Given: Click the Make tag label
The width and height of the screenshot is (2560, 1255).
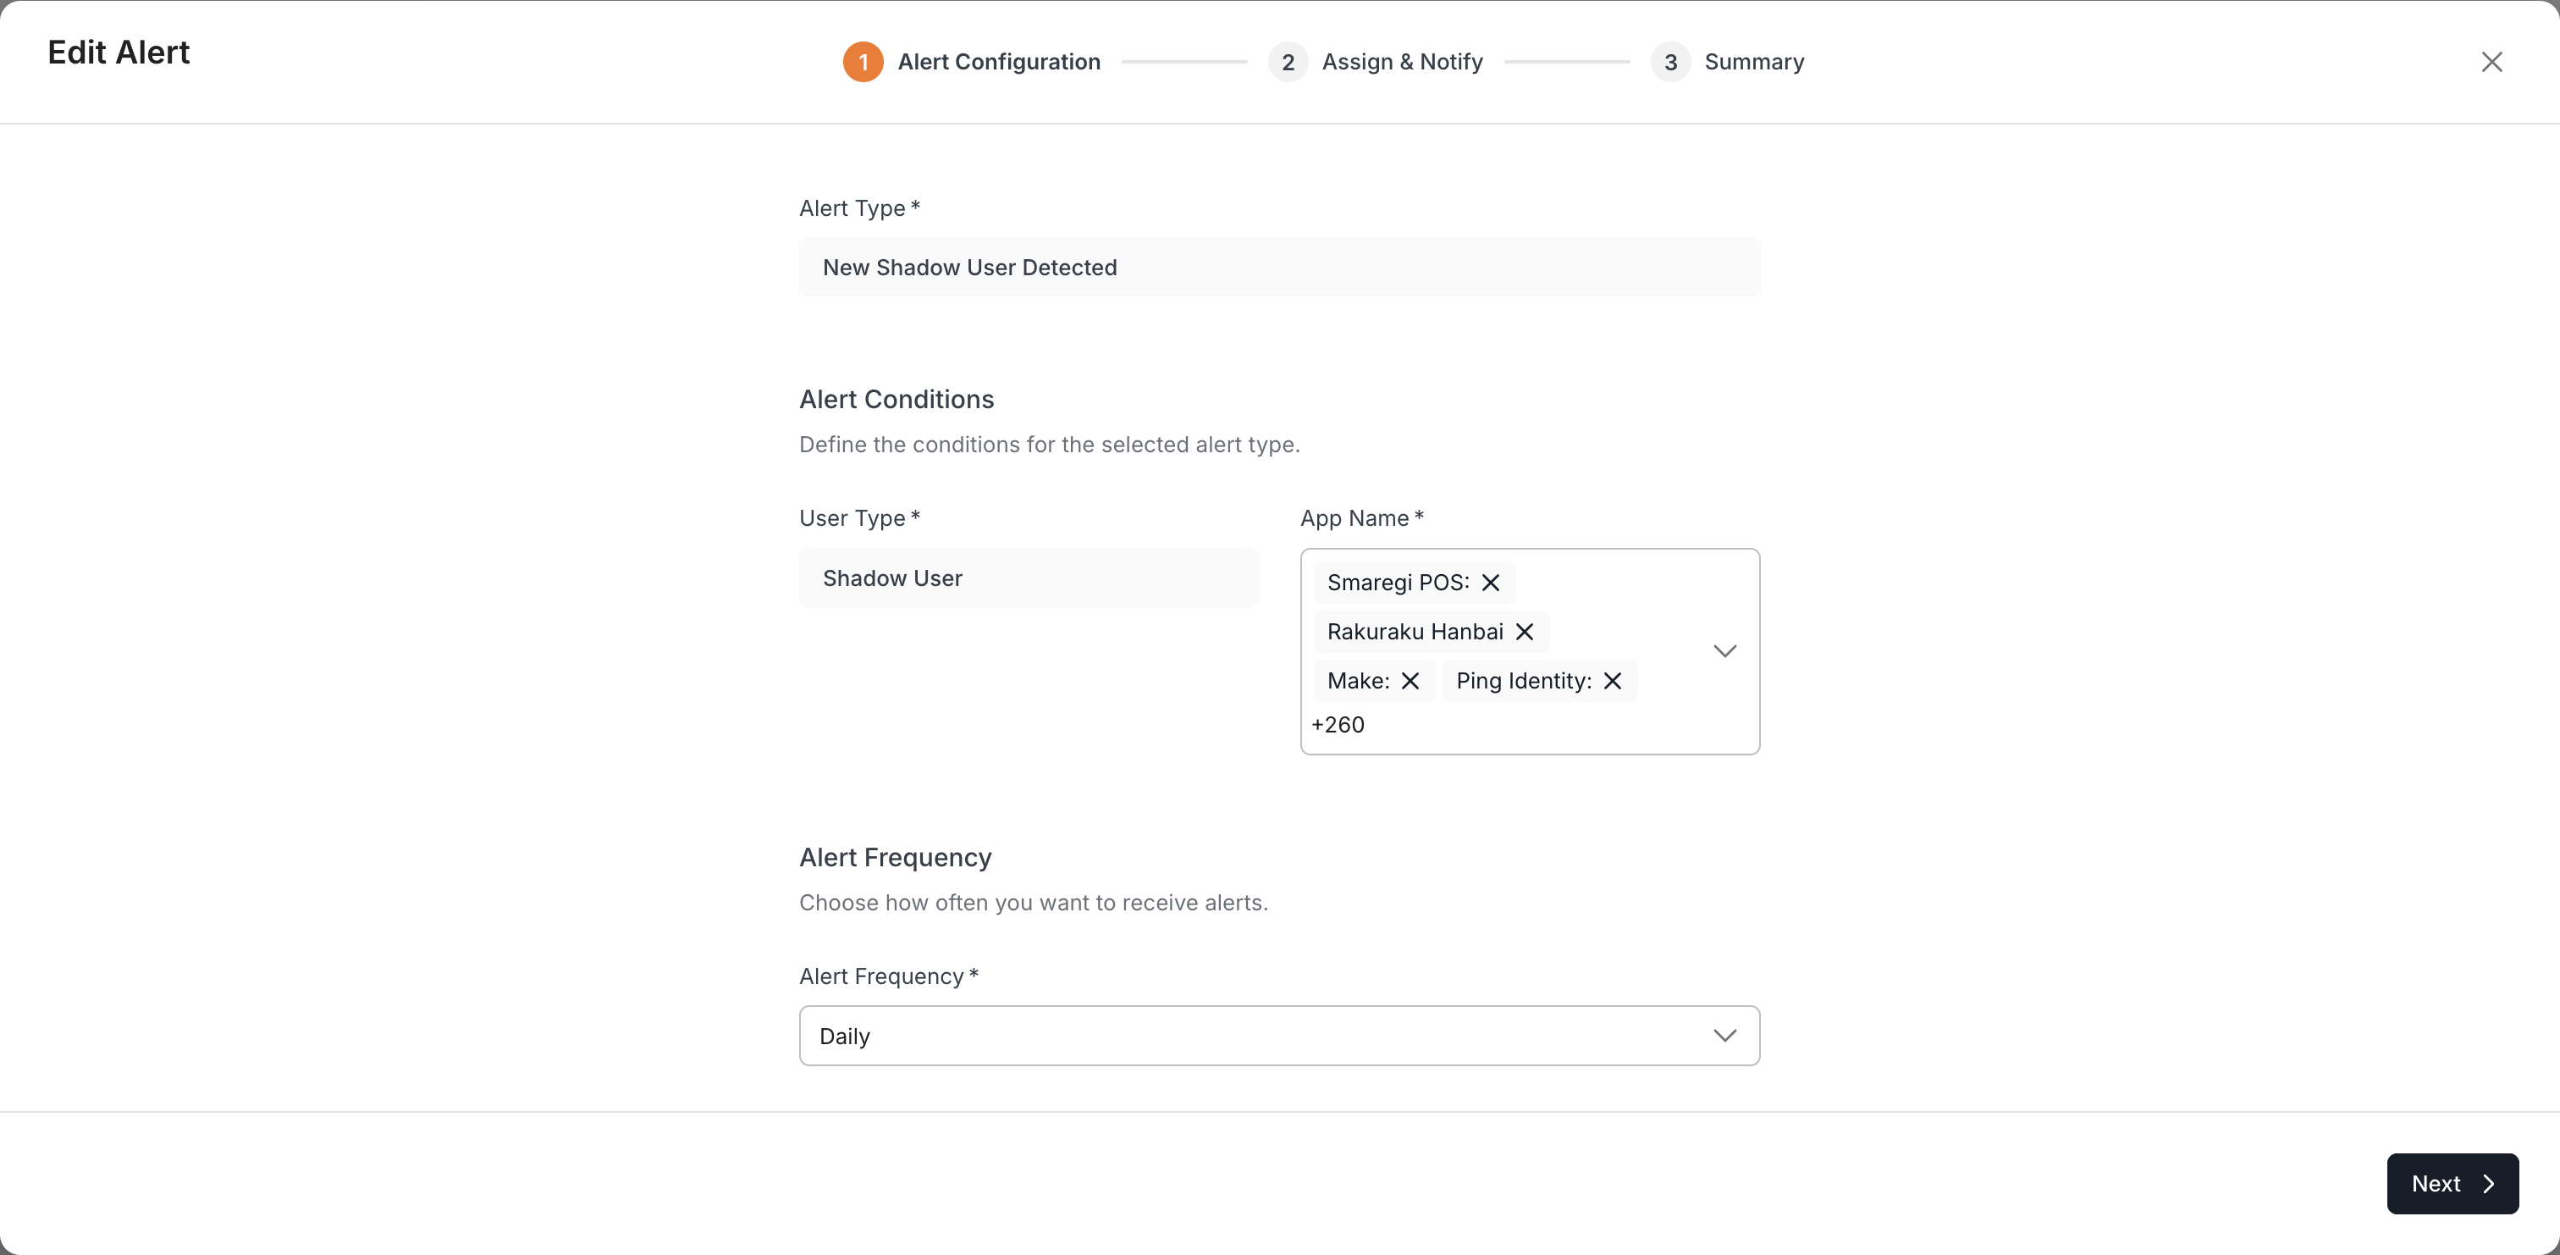Looking at the screenshot, I should 1359,681.
